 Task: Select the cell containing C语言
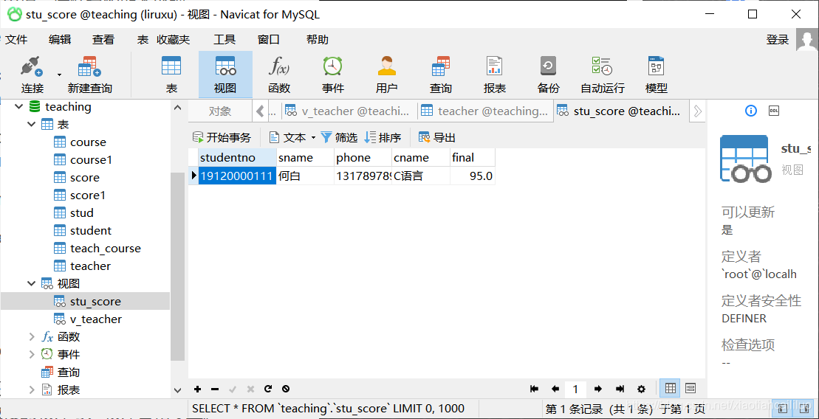pyautogui.click(x=420, y=176)
